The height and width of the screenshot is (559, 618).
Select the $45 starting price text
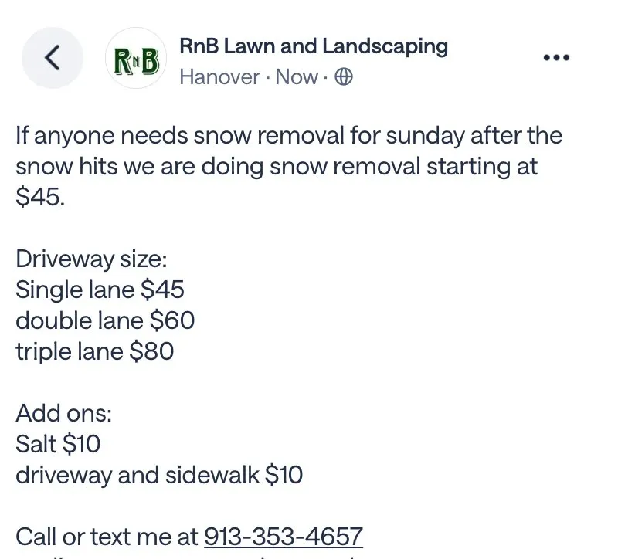(x=38, y=196)
